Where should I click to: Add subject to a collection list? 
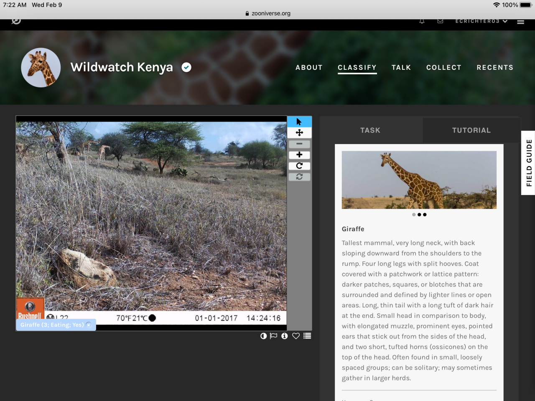point(307,336)
